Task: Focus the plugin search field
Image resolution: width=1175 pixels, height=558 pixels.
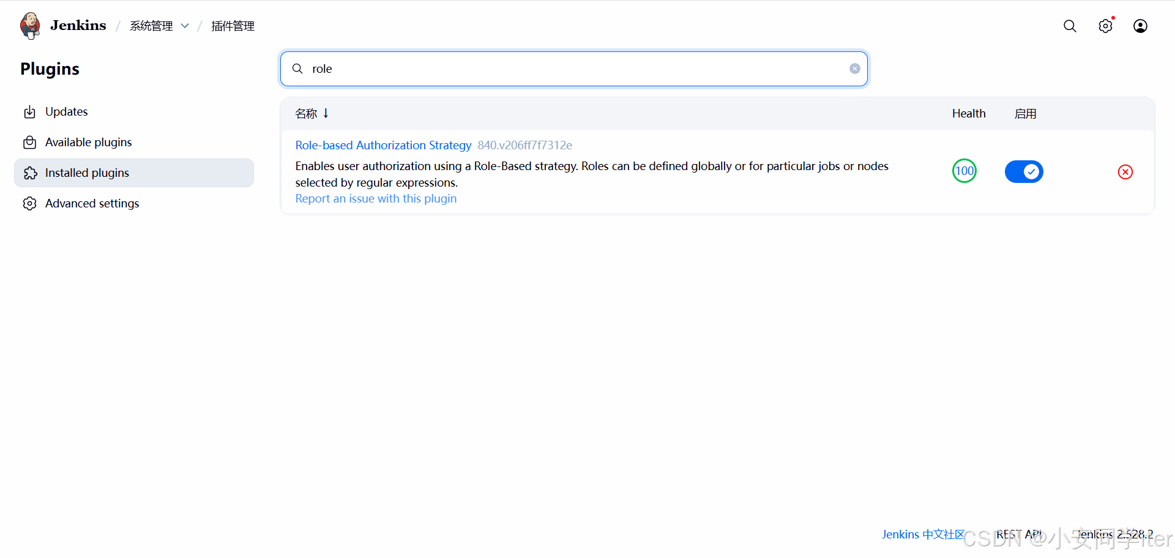Action: [x=574, y=69]
